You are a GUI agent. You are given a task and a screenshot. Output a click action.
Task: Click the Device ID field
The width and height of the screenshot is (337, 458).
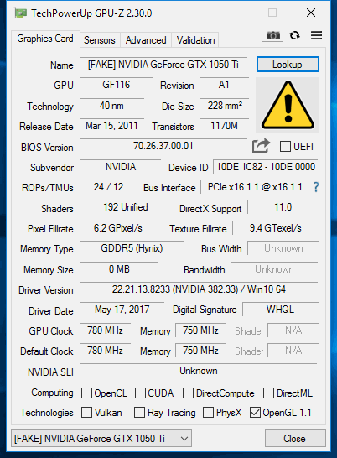click(x=266, y=167)
